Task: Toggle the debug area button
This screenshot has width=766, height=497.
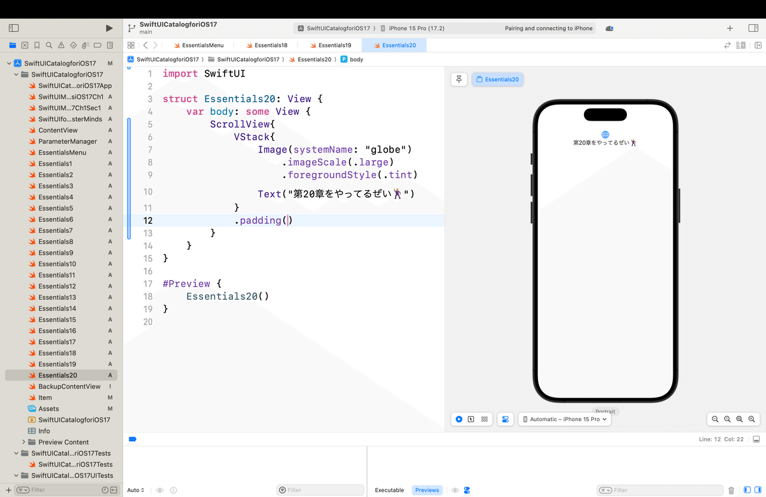Action: pyautogui.click(x=756, y=439)
